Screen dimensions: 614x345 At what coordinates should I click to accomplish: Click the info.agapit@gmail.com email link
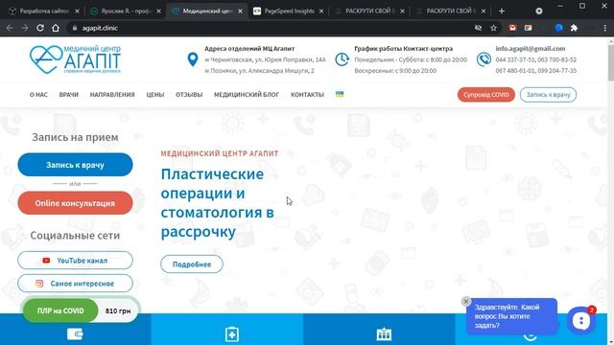click(x=531, y=49)
